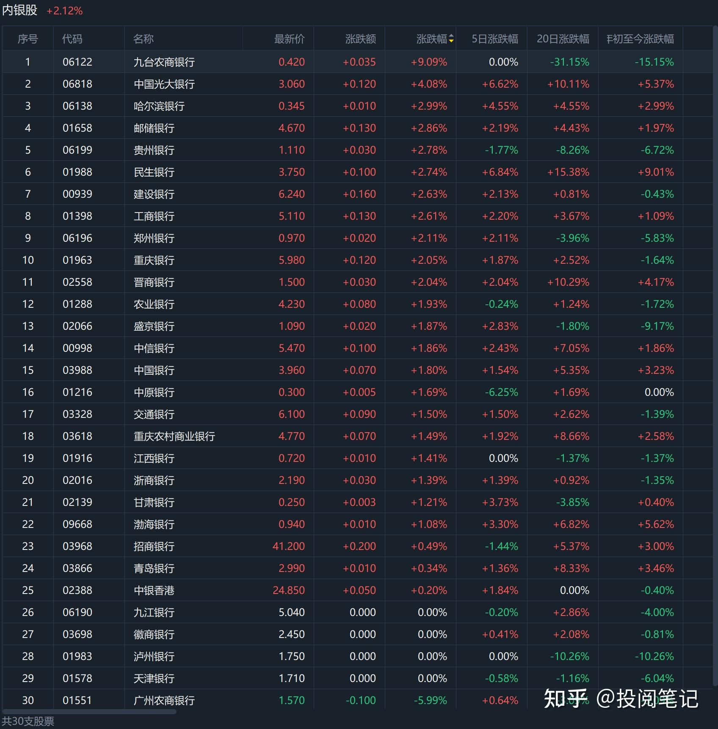Select the 重庆农村商业银行 stock name

(174, 436)
